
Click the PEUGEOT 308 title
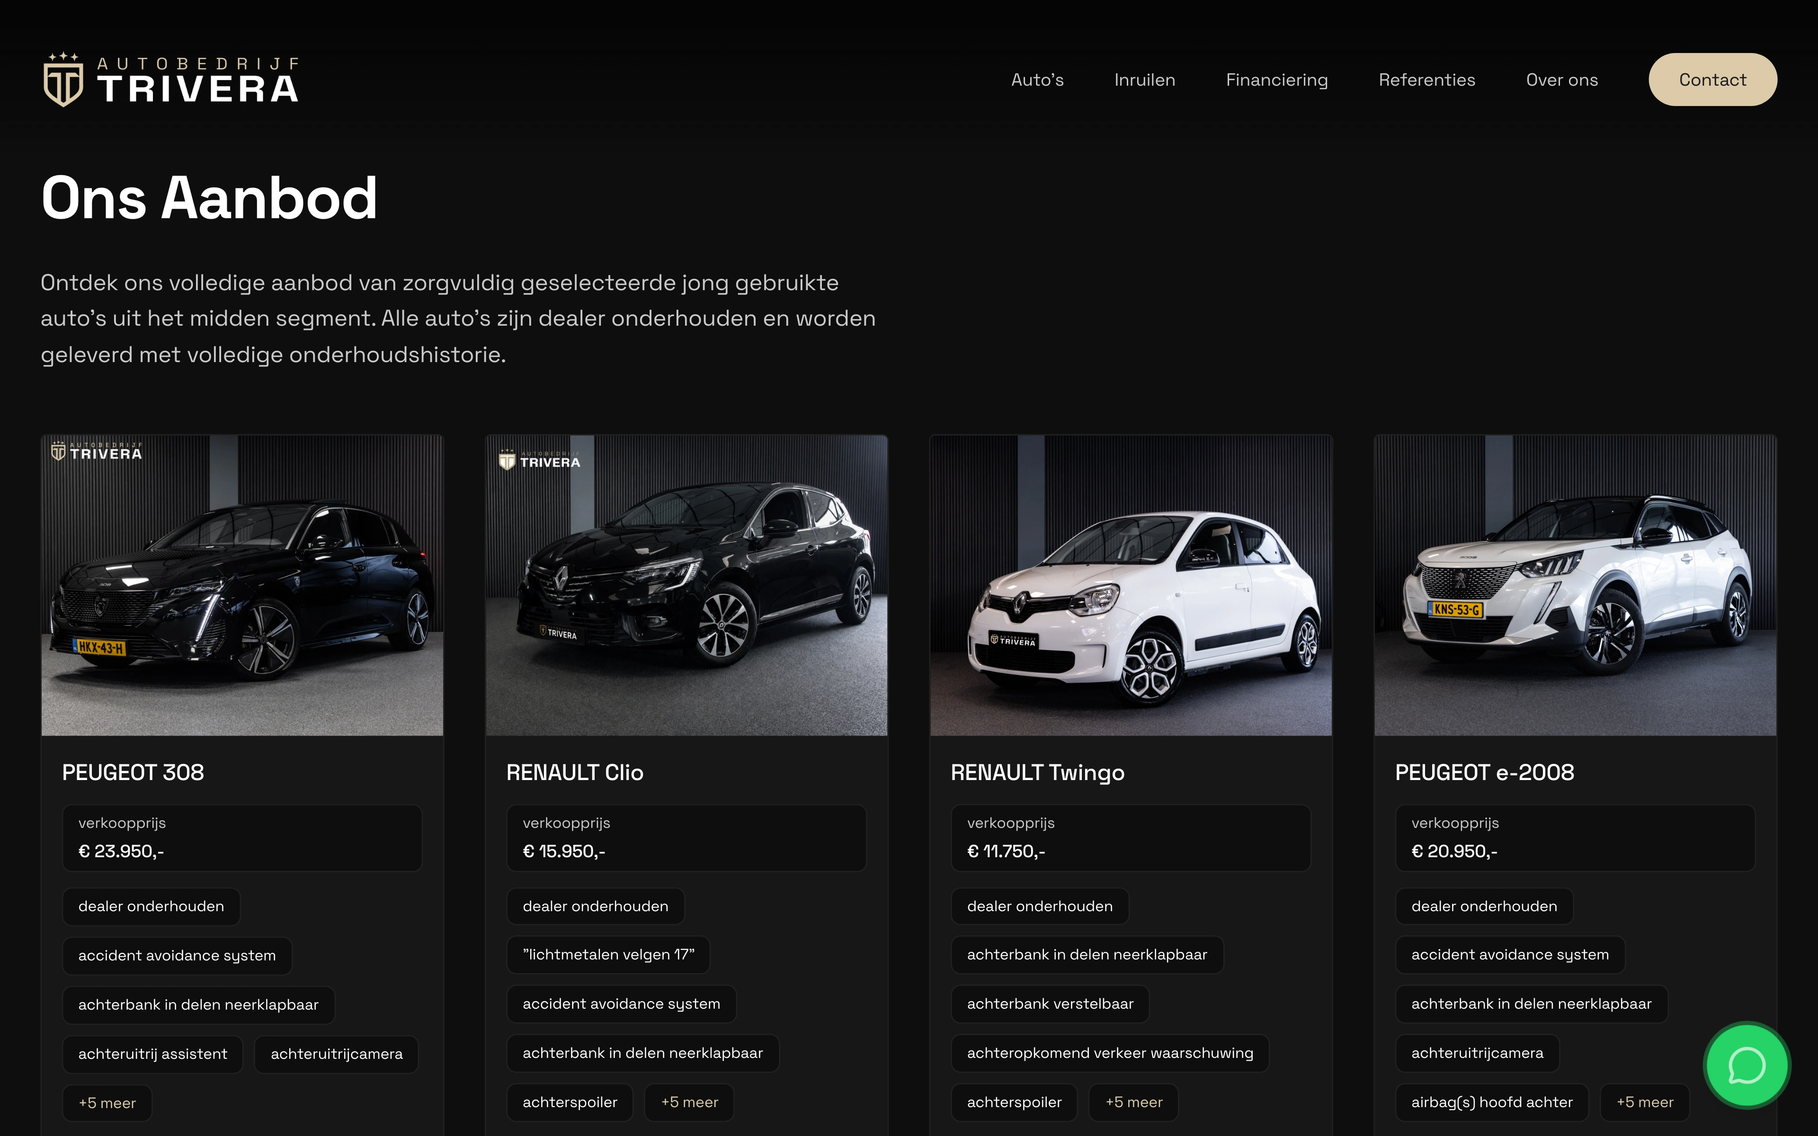coord(133,772)
